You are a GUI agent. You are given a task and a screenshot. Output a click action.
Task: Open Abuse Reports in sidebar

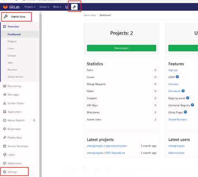[x=16, y=120]
